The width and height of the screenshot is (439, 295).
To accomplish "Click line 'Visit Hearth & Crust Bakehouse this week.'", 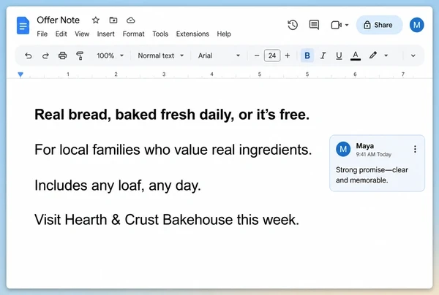I will (x=167, y=220).
